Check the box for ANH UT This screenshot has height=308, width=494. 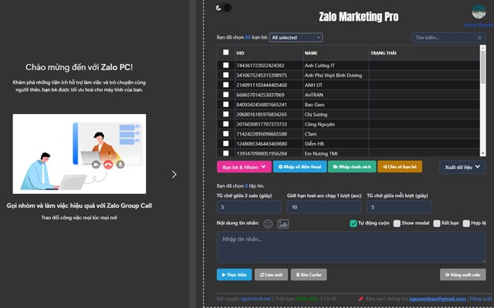pyautogui.click(x=226, y=85)
